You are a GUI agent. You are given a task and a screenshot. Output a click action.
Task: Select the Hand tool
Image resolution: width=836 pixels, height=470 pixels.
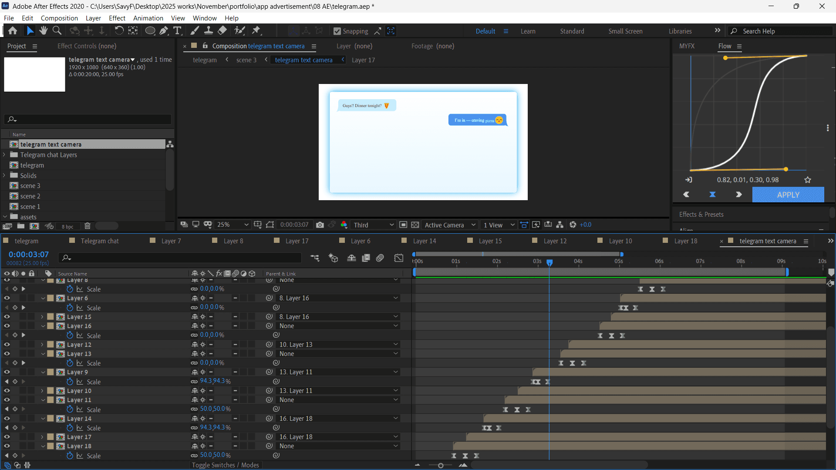44,31
